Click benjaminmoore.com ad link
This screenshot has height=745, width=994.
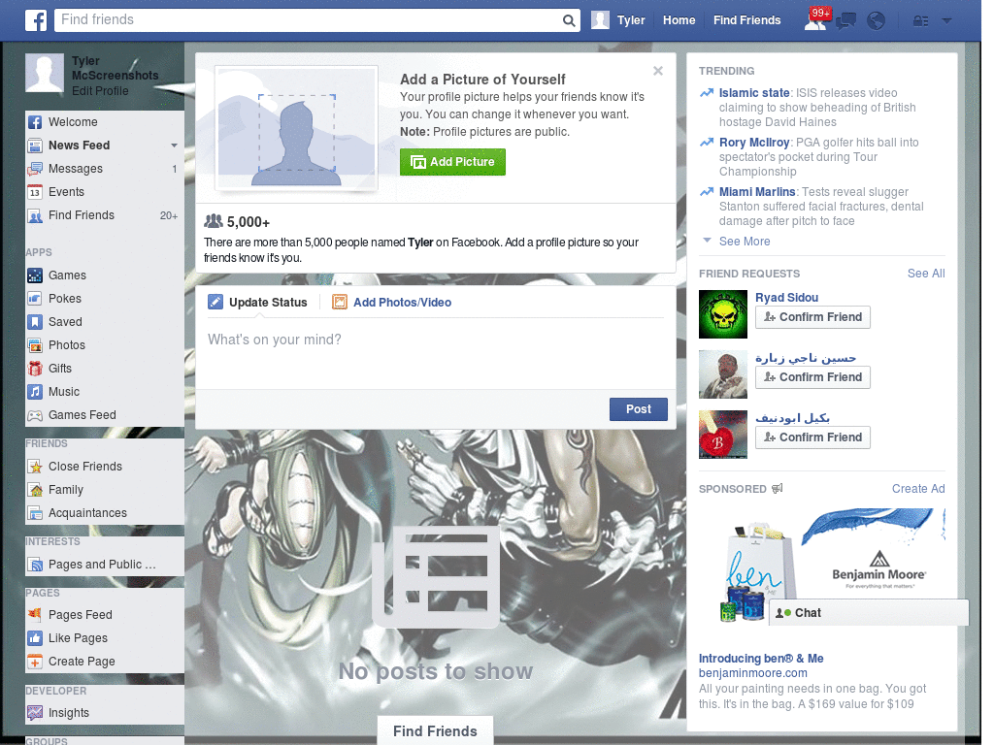[x=753, y=673]
